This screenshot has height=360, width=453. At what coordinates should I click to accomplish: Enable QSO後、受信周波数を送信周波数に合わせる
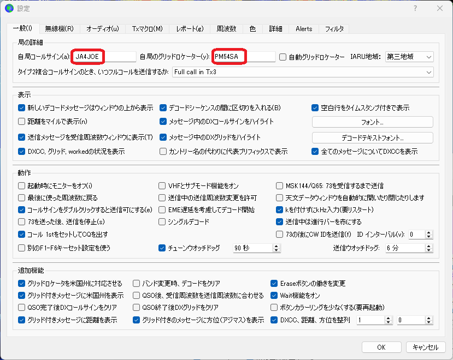pos(137,296)
